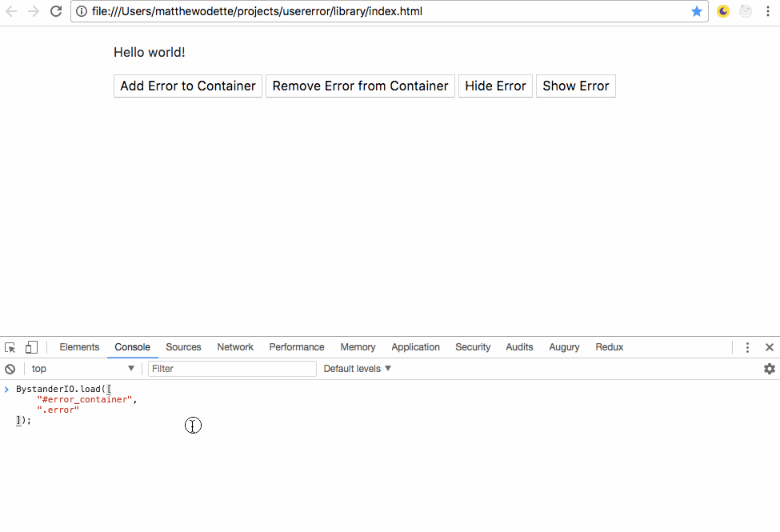Switch to the Augury tab
780x532 pixels.
tap(564, 347)
